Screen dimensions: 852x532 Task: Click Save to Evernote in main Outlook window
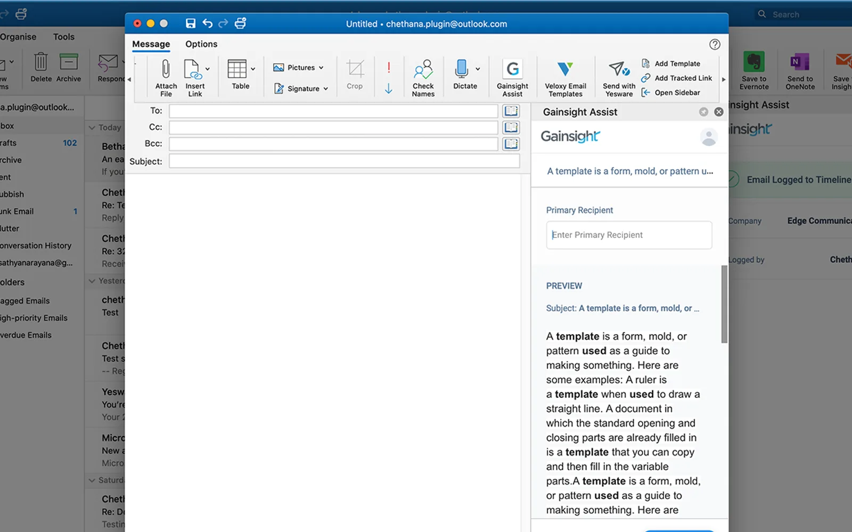754,71
